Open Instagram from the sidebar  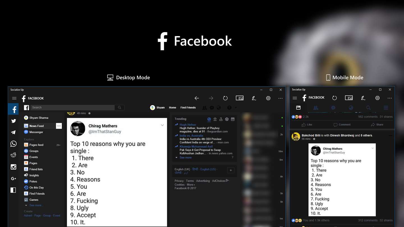click(x=13, y=167)
